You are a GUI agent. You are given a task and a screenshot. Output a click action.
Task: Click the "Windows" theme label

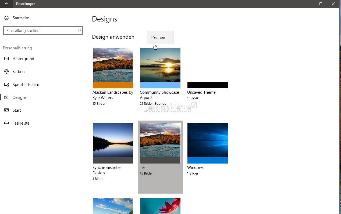(x=195, y=168)
